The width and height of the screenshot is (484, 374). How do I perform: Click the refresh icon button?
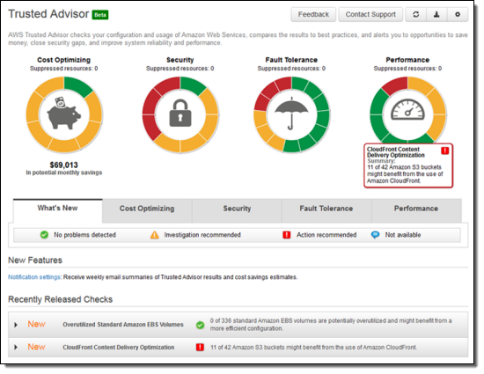click(415, 14)
